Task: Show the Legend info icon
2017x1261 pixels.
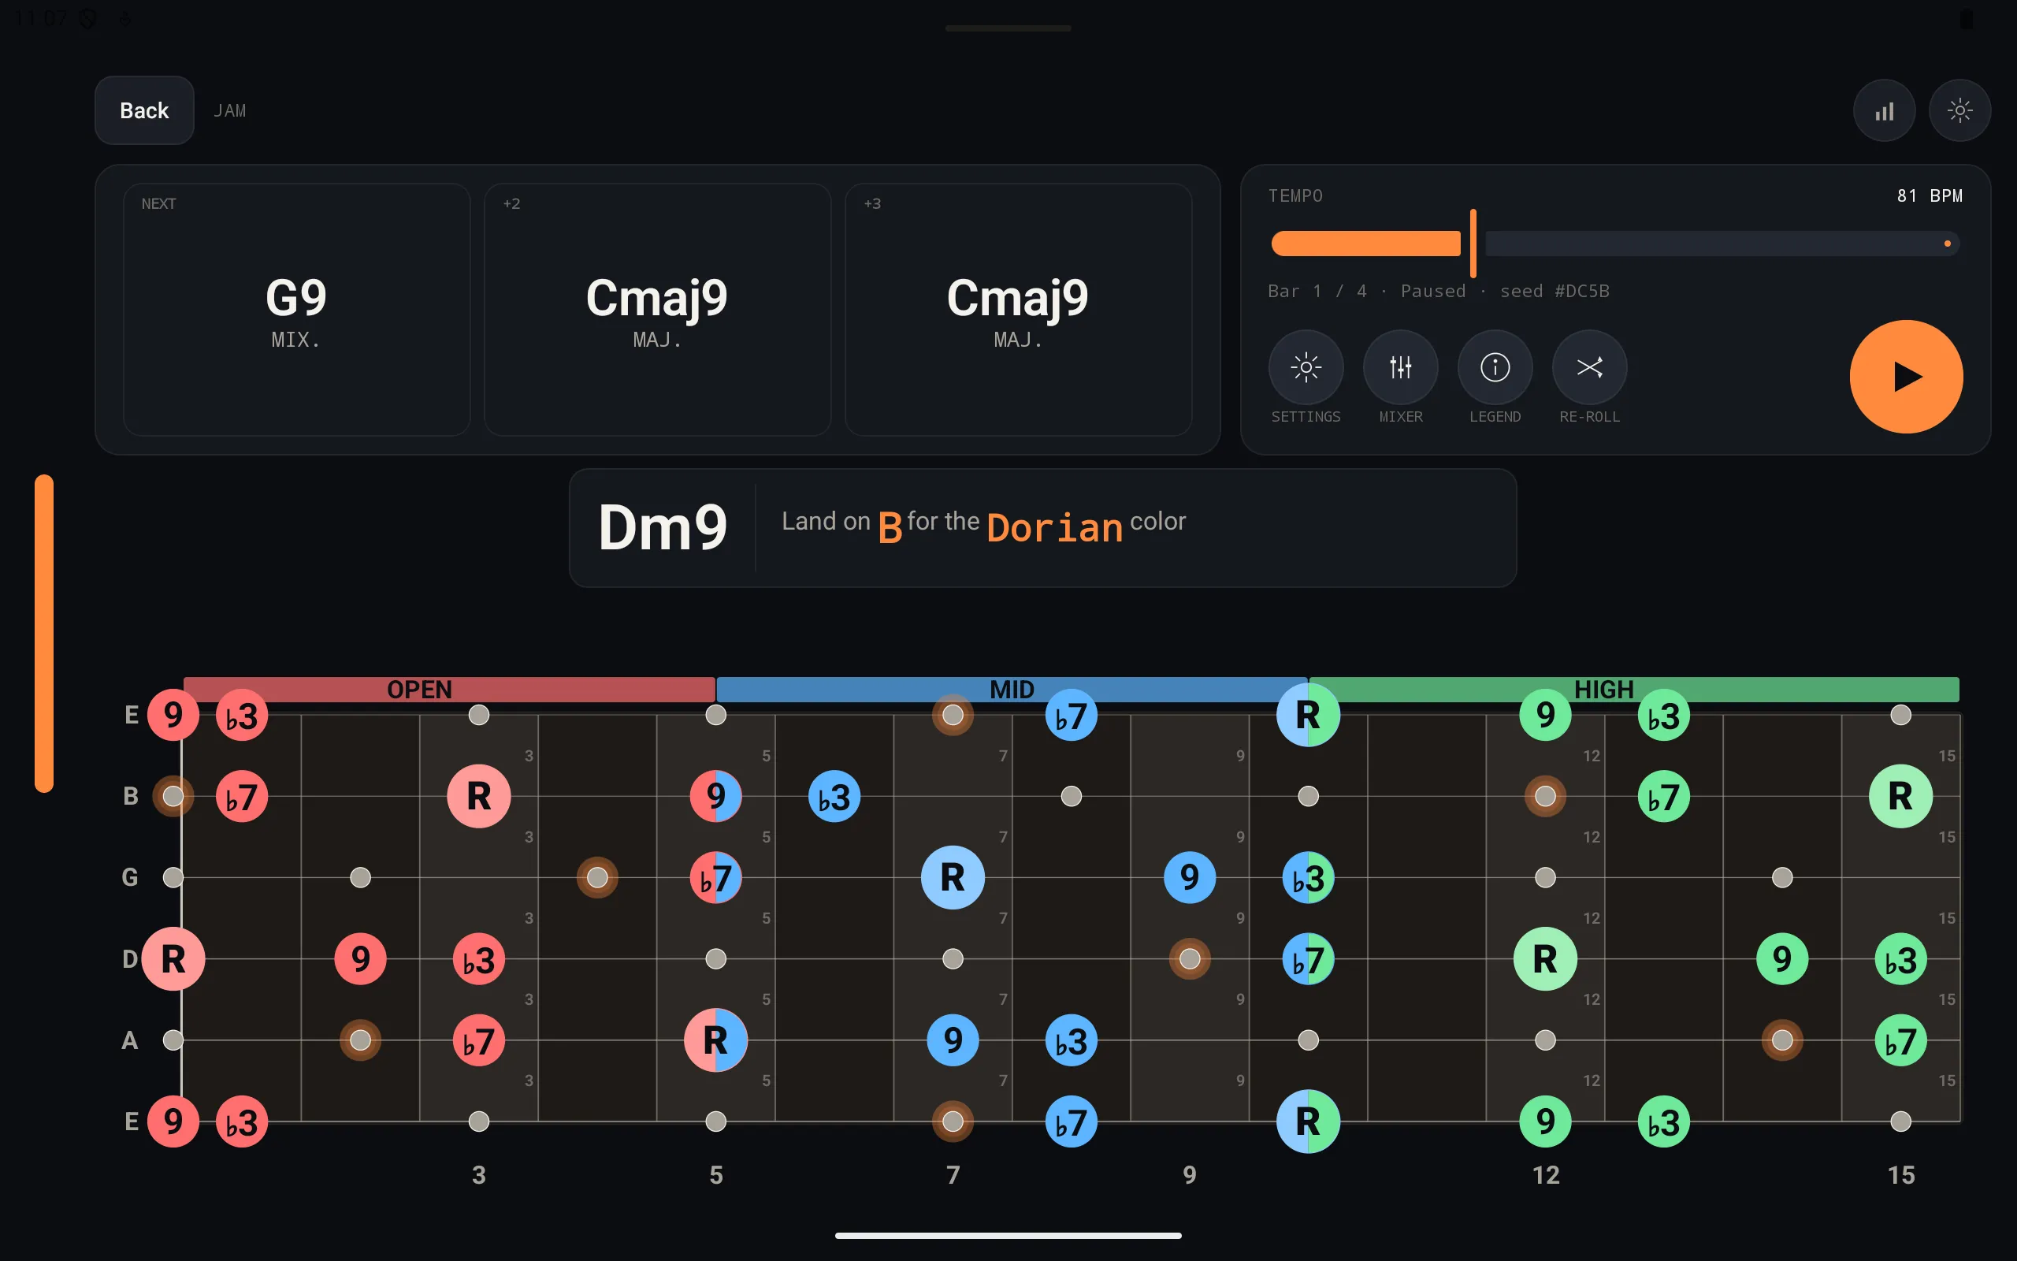Action: tap(1495, 368)
